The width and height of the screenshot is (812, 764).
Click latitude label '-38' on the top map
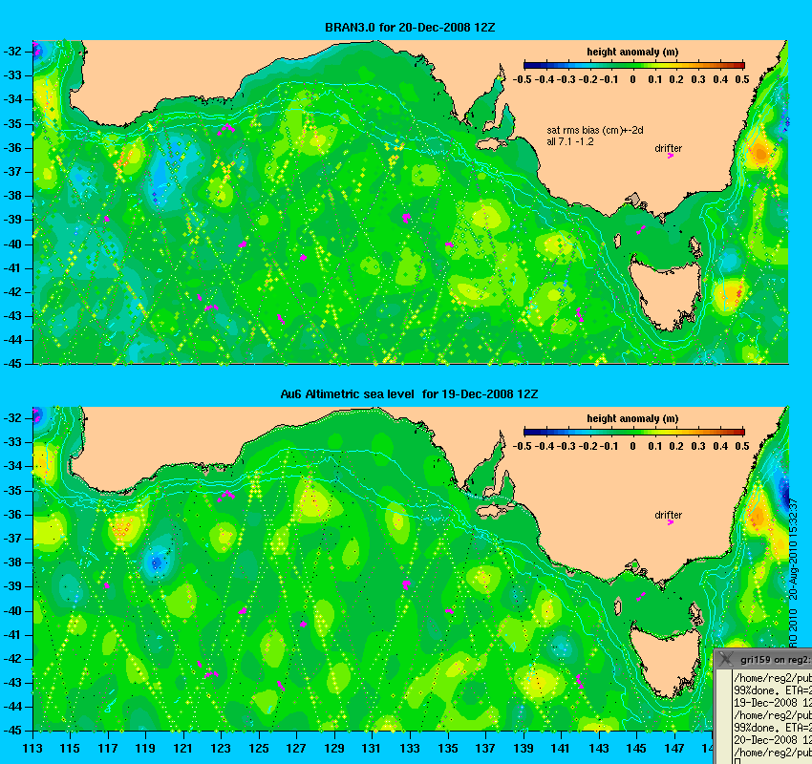(x=12, y=196)
